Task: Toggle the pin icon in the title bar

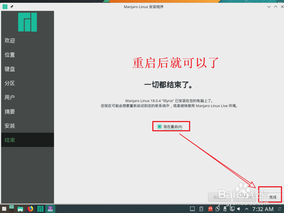Action: coord(12,7)
